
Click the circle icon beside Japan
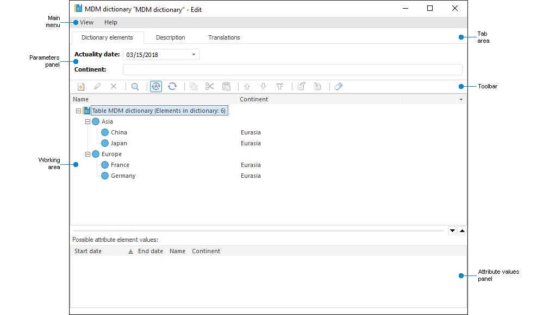coord(105,143)
